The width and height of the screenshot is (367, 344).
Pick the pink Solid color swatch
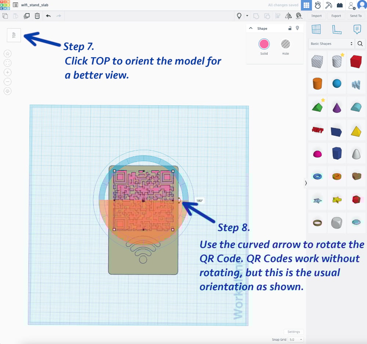point(264,44)
